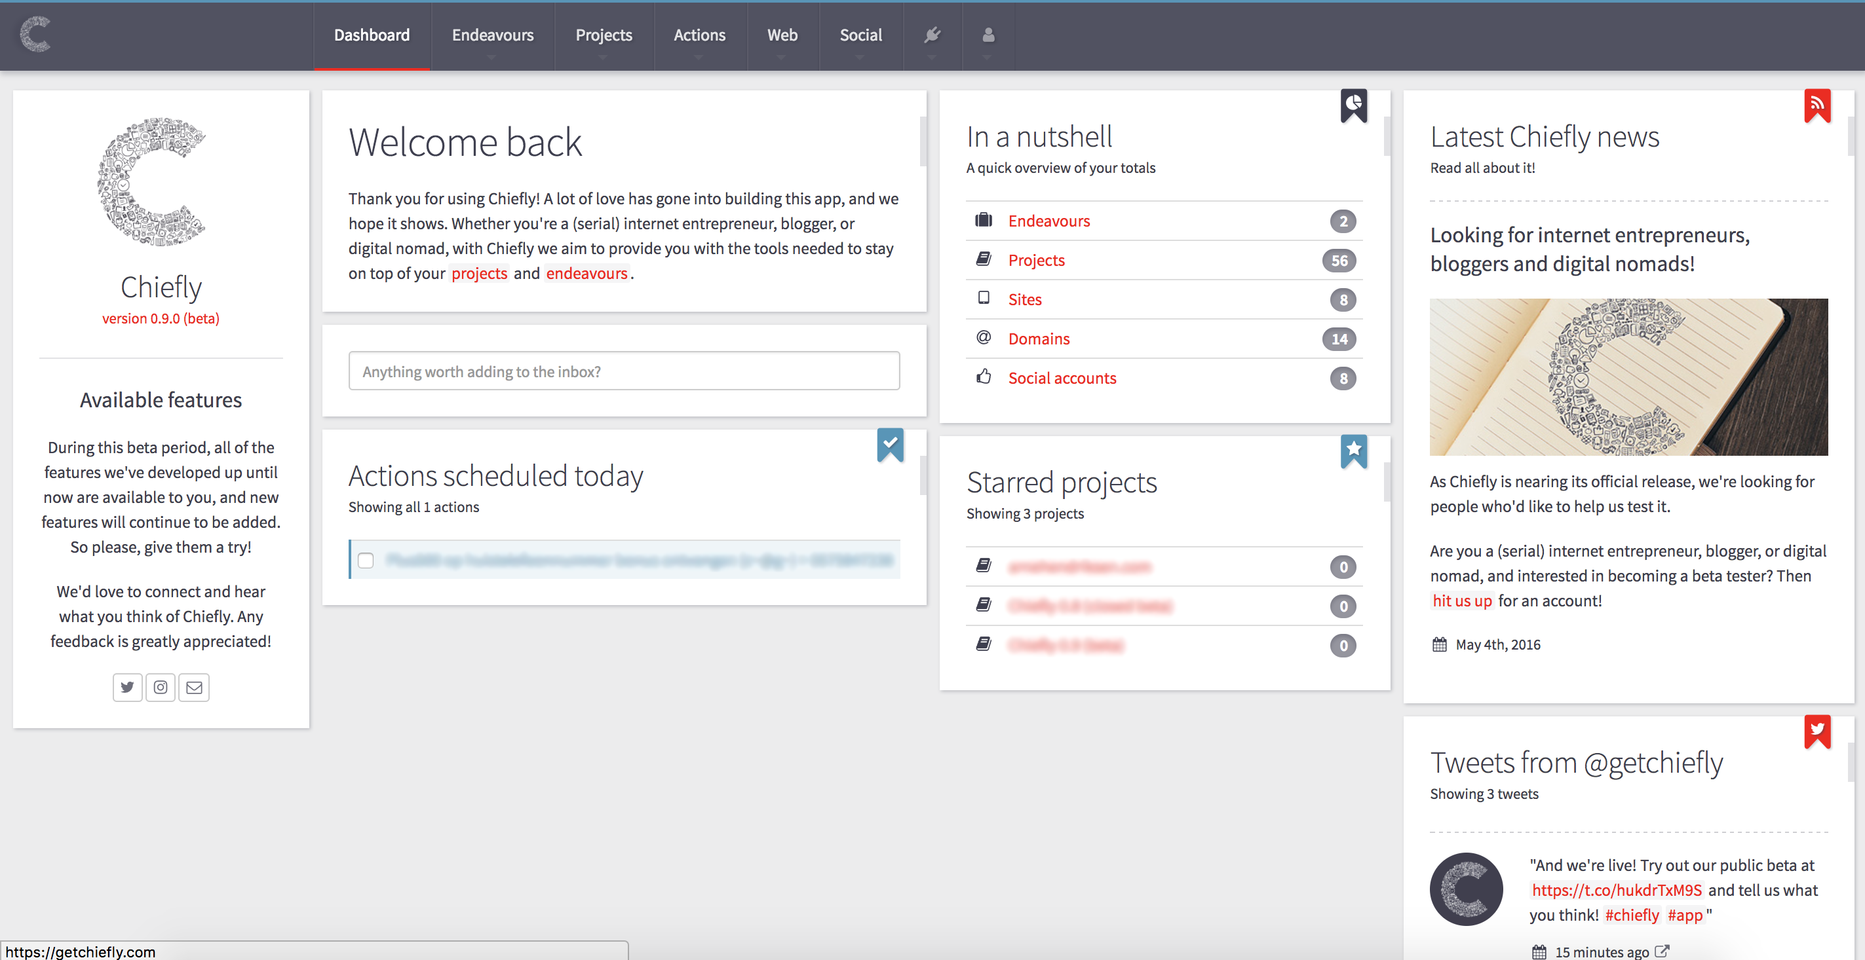Click the star ribbon on Starred projects
The image size is (1865, 960).
(1353, 451)
